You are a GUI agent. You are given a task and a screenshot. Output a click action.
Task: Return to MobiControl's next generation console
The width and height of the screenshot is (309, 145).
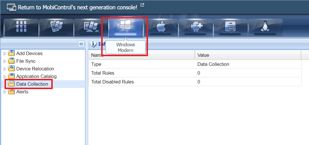click(77, 7)
